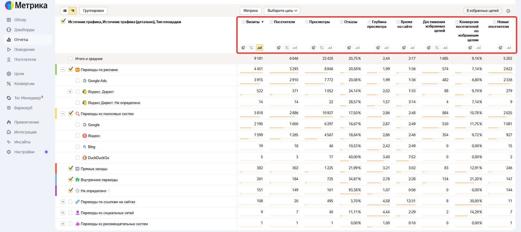The height and width of the screenshot is (232, 521).
Task: Switch to flat list view icon
Action: pos(65,11)
